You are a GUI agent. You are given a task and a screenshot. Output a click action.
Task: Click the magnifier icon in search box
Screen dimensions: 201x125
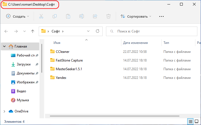(x=112, y=31)
